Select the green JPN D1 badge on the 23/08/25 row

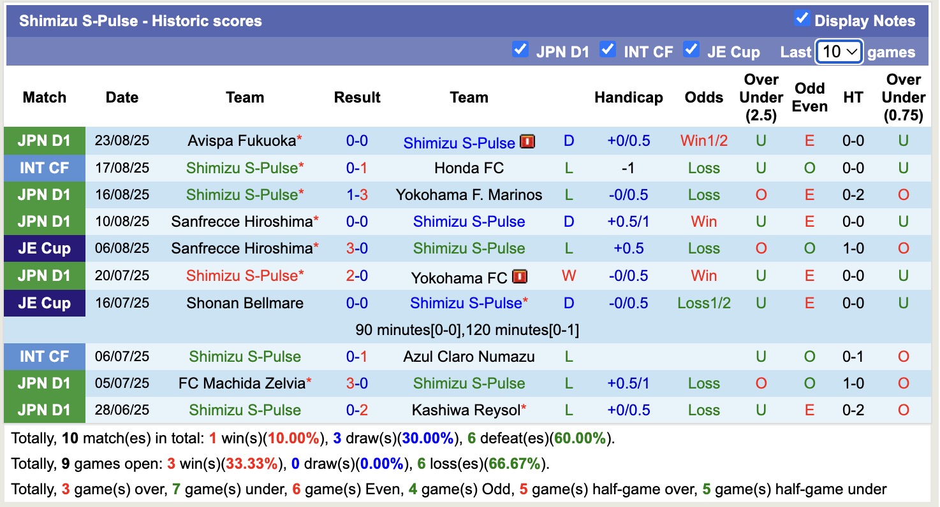tap(44, 142)
